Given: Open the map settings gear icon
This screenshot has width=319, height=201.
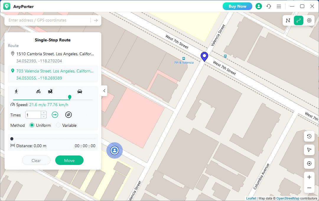Looking at the screenshot, I should (309, 20).
